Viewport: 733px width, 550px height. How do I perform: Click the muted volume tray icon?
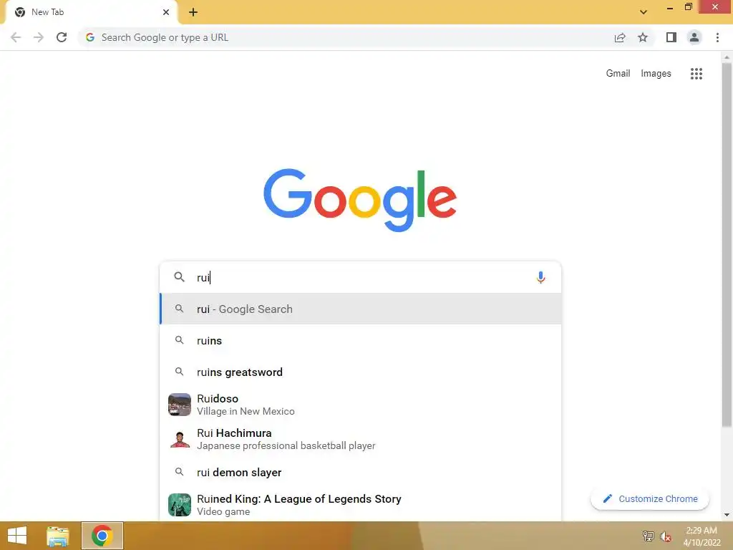click(665, 536)
